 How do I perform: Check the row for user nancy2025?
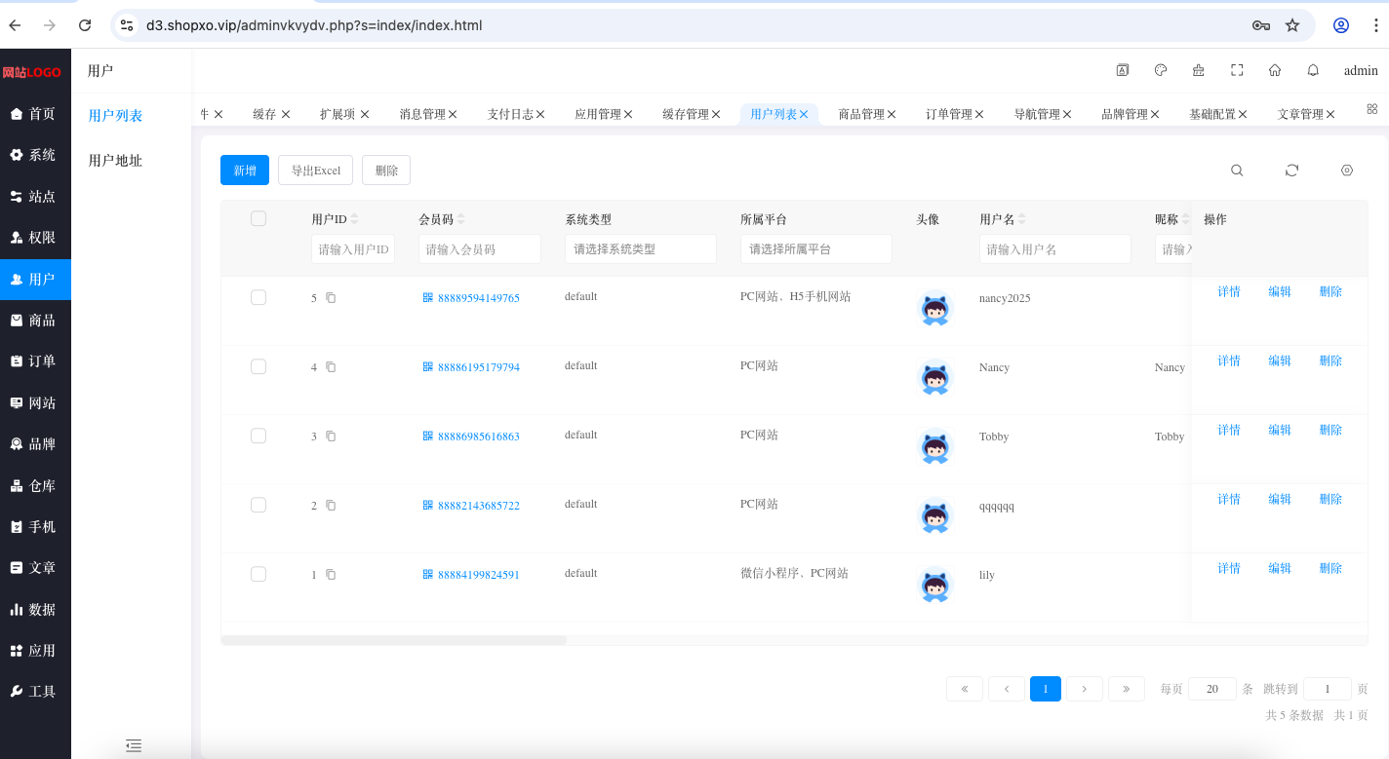coord(258,297)
